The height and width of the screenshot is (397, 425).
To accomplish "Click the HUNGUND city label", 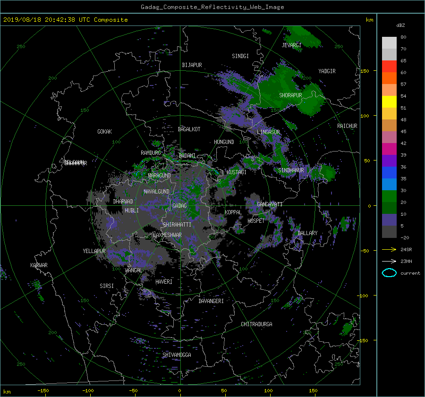I will 224,142.
